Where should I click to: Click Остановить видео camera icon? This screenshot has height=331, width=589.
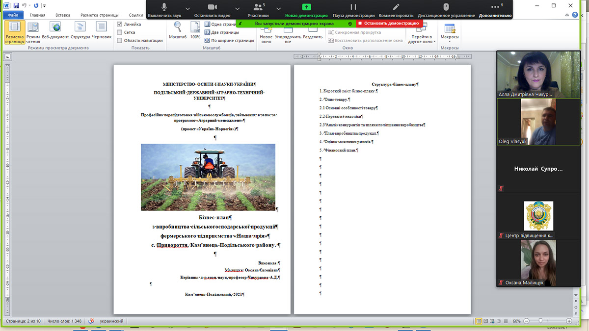[x=212, y=7]
